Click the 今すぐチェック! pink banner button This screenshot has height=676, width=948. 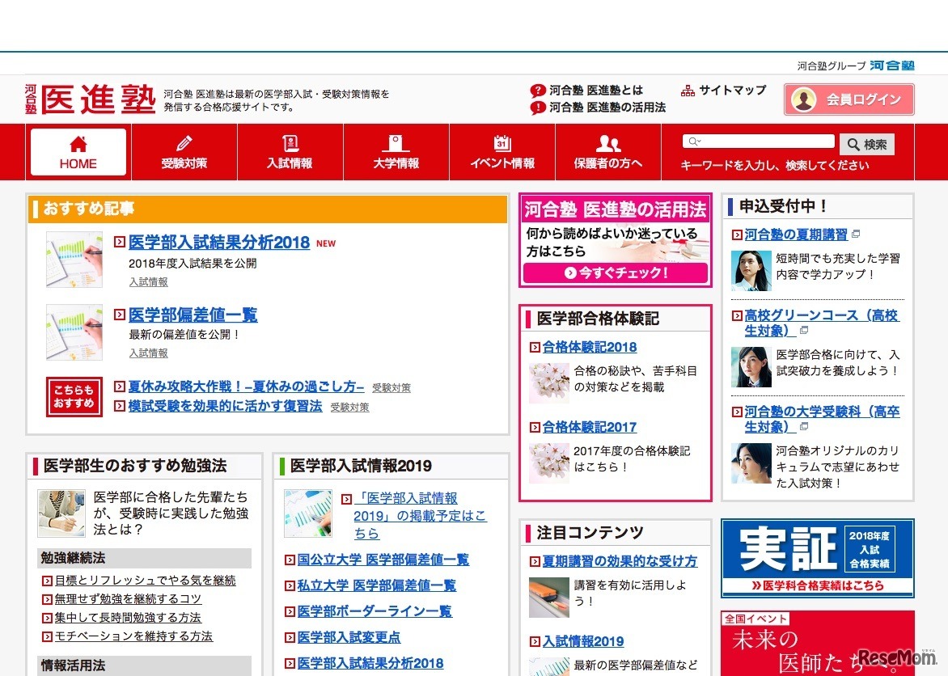(x=616, y=273)
